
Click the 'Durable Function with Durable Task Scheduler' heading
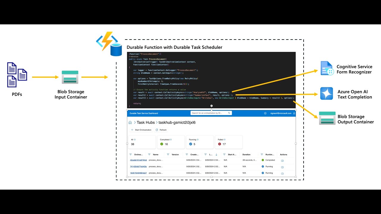(x=174, y=47)
